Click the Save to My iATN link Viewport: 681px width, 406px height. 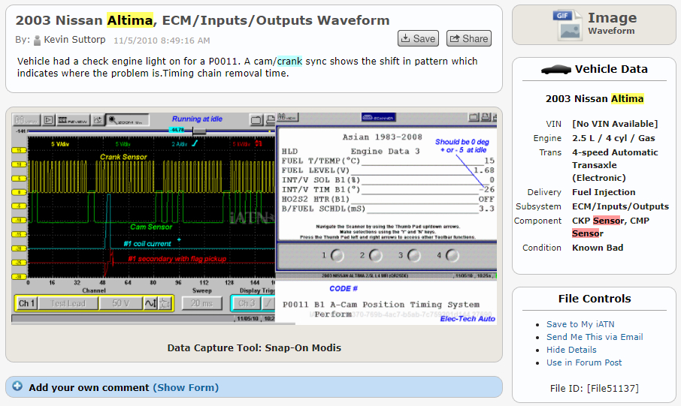(580, 324)
